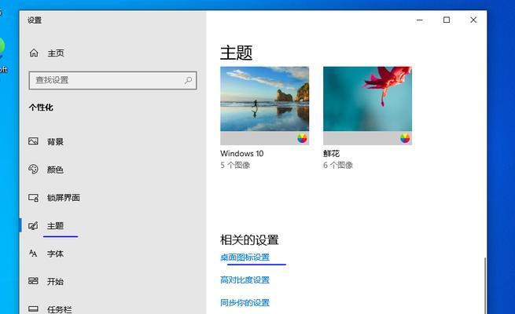This screenshot has height=314, width=515.
Task: Click the 鲜花 theme name
Action: [331, 153]
